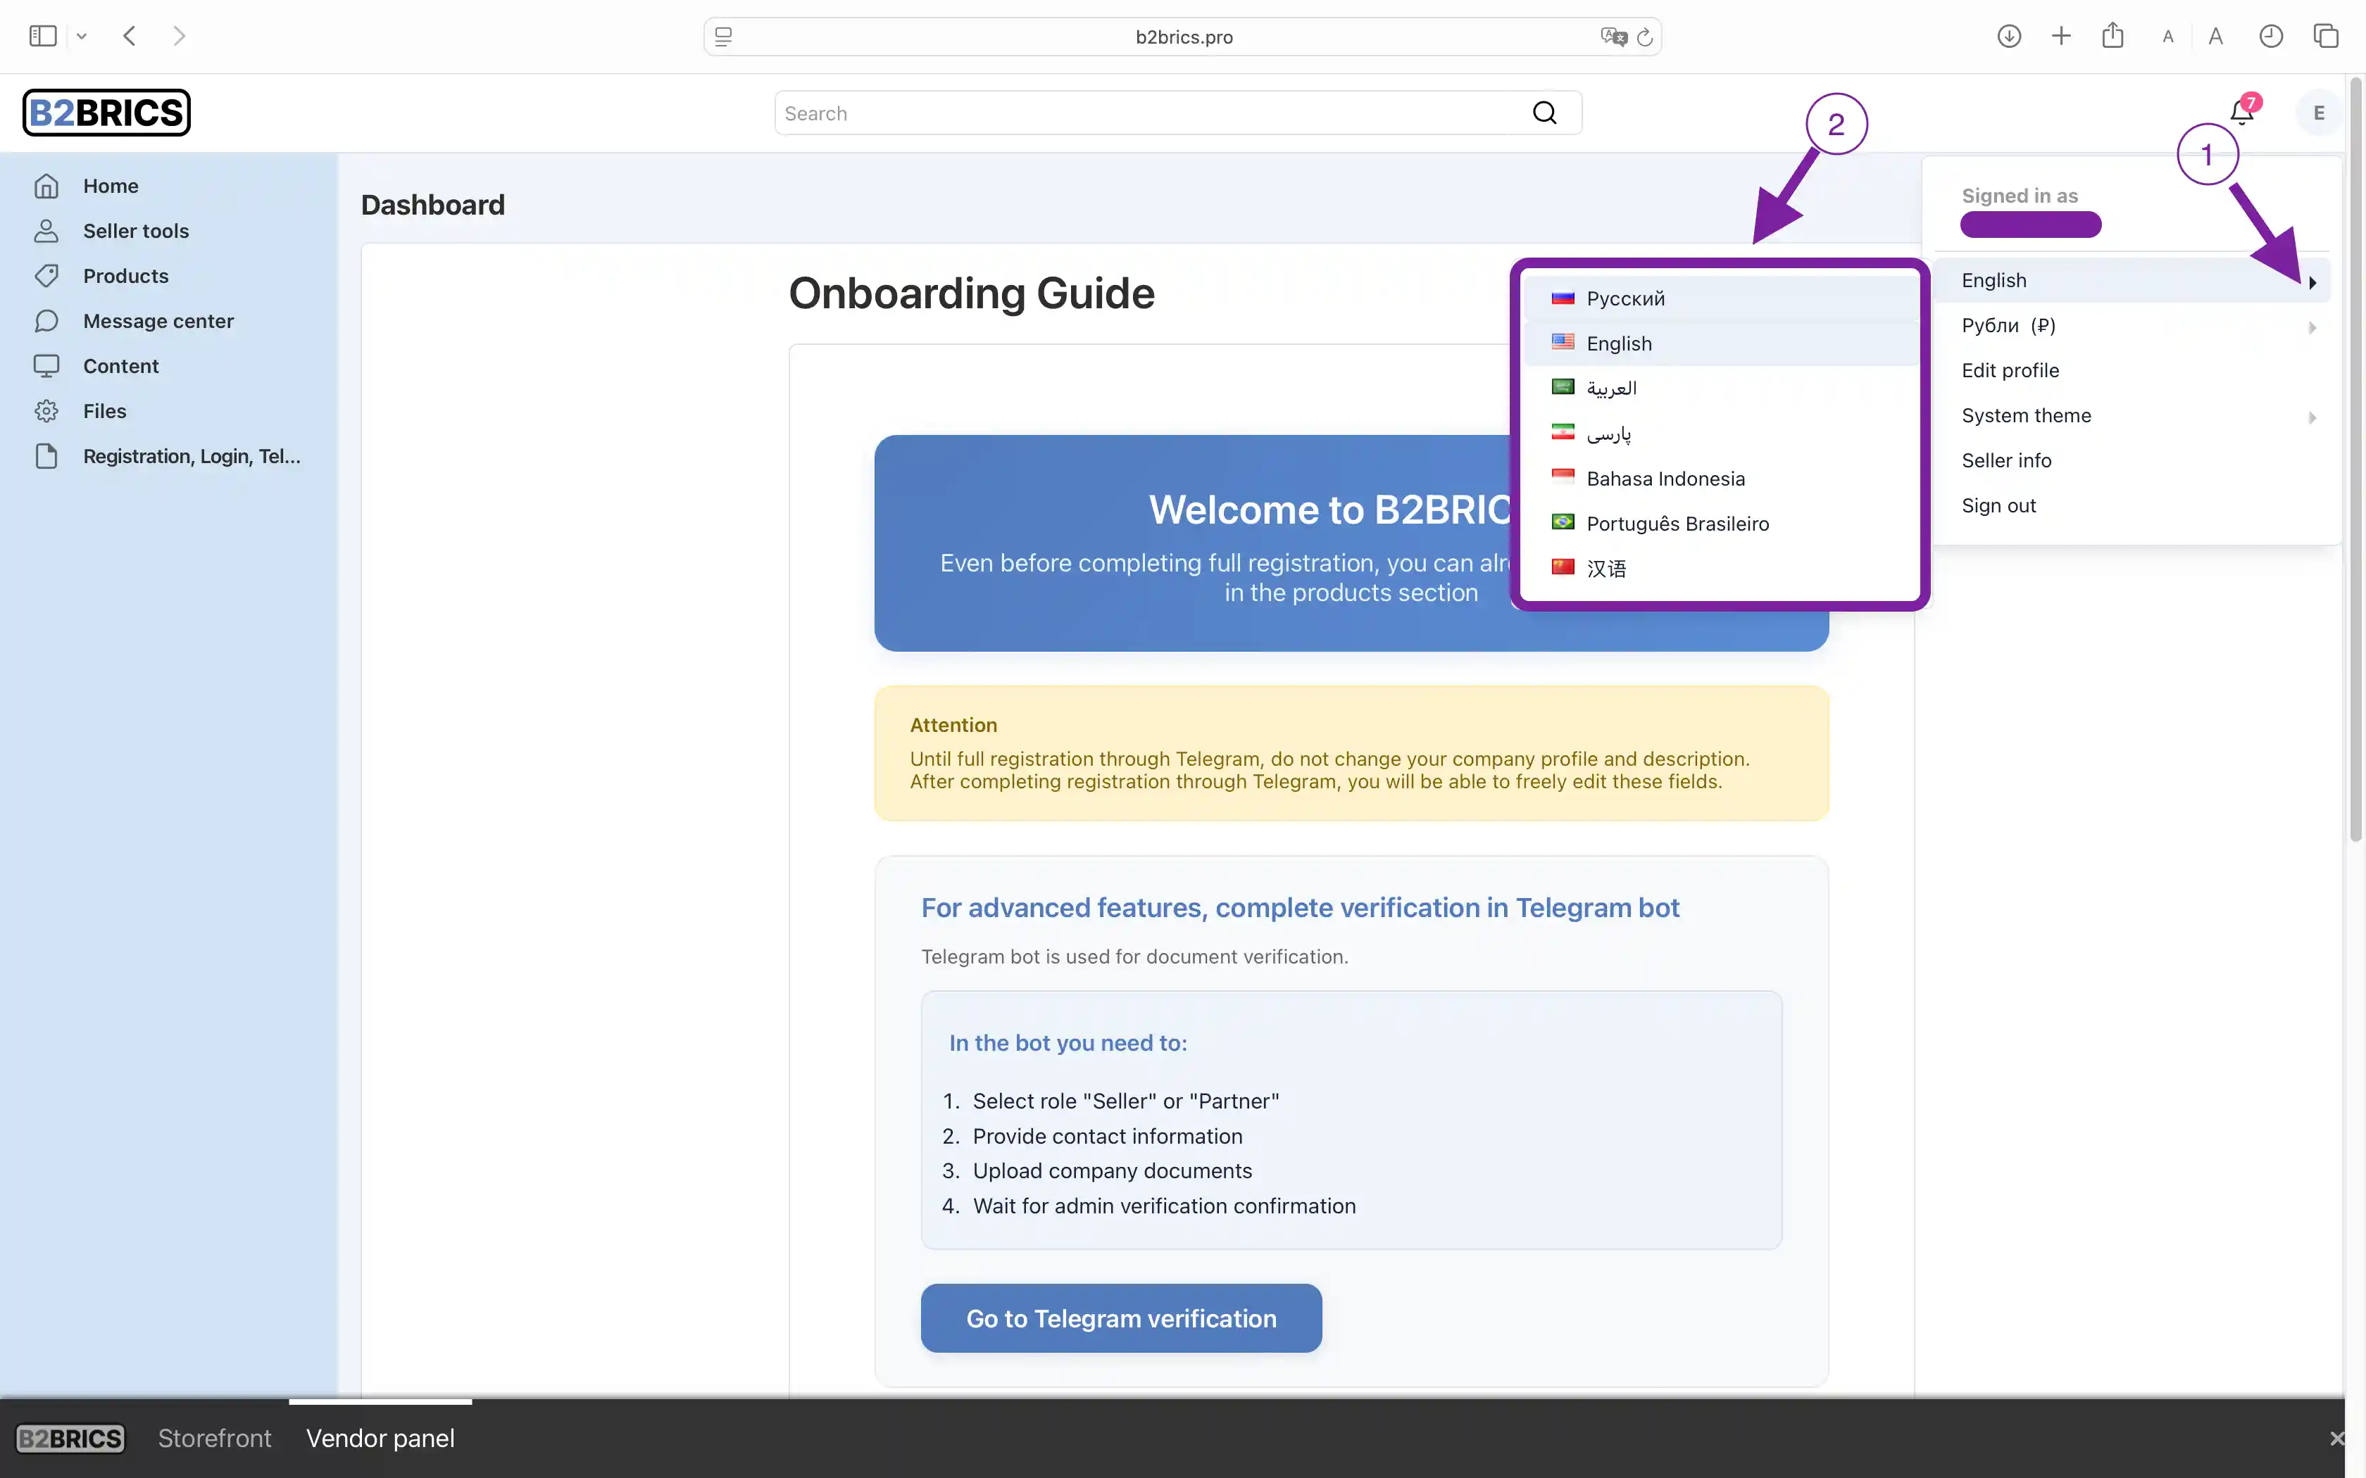2366x1478 pixels.
Task: Click the user avatar E button
Action: pyautogui.click(x=2318, y=113)
